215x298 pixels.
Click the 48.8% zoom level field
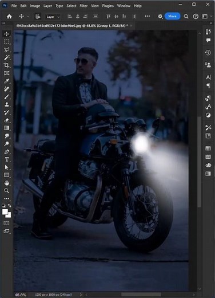pyautogui.click(x=21, y=295)
